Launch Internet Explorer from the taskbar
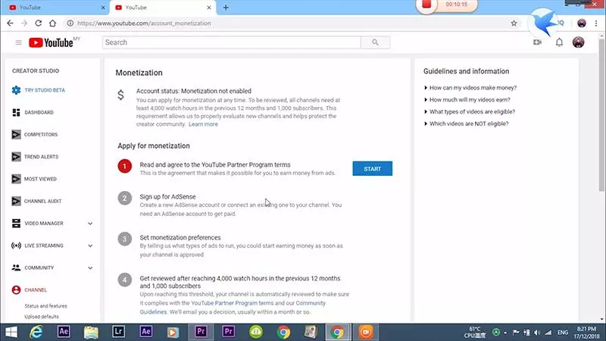606x341 pixels. [x=36, y=332]
